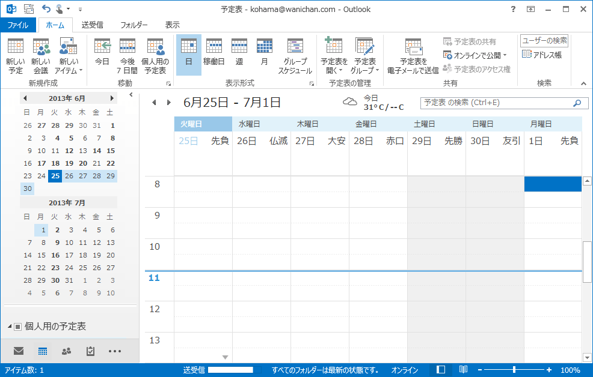The width and height of the screenshot is (593, 377).
Task: Select June 25 in the mini calendar
Action: [55, 176]
